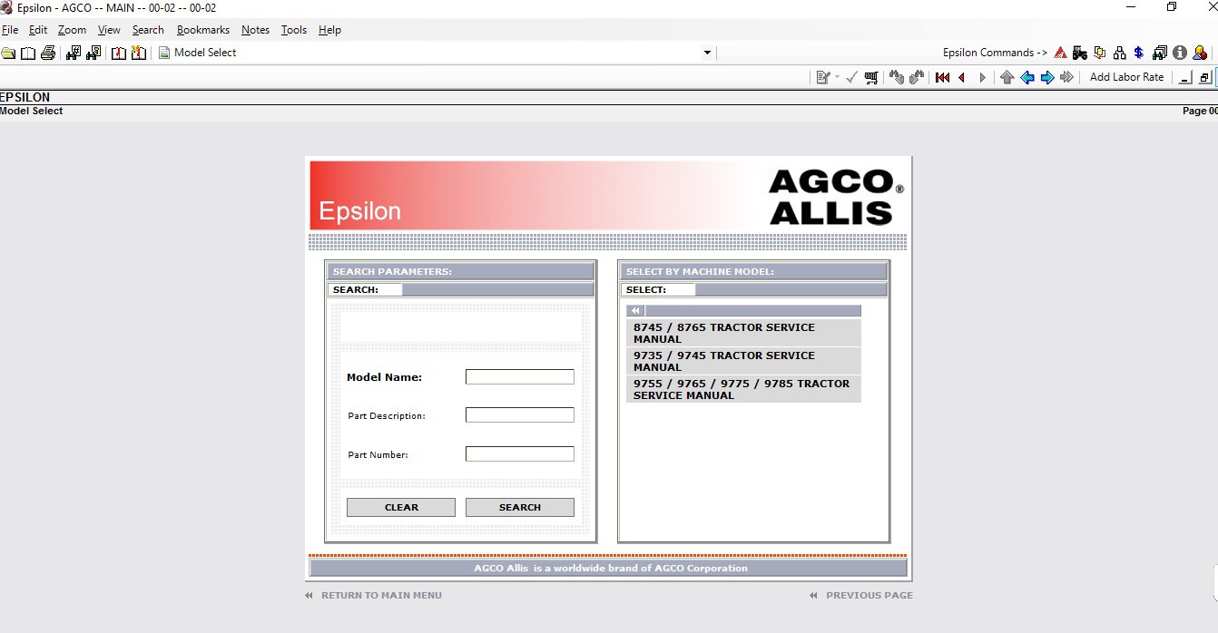Select 9735 / 9745 Tractor Service Manual

click(x=743, y=361)
